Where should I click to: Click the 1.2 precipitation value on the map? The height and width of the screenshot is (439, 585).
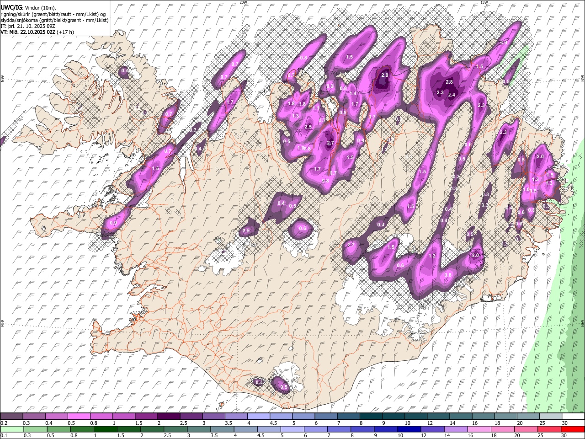432,256
